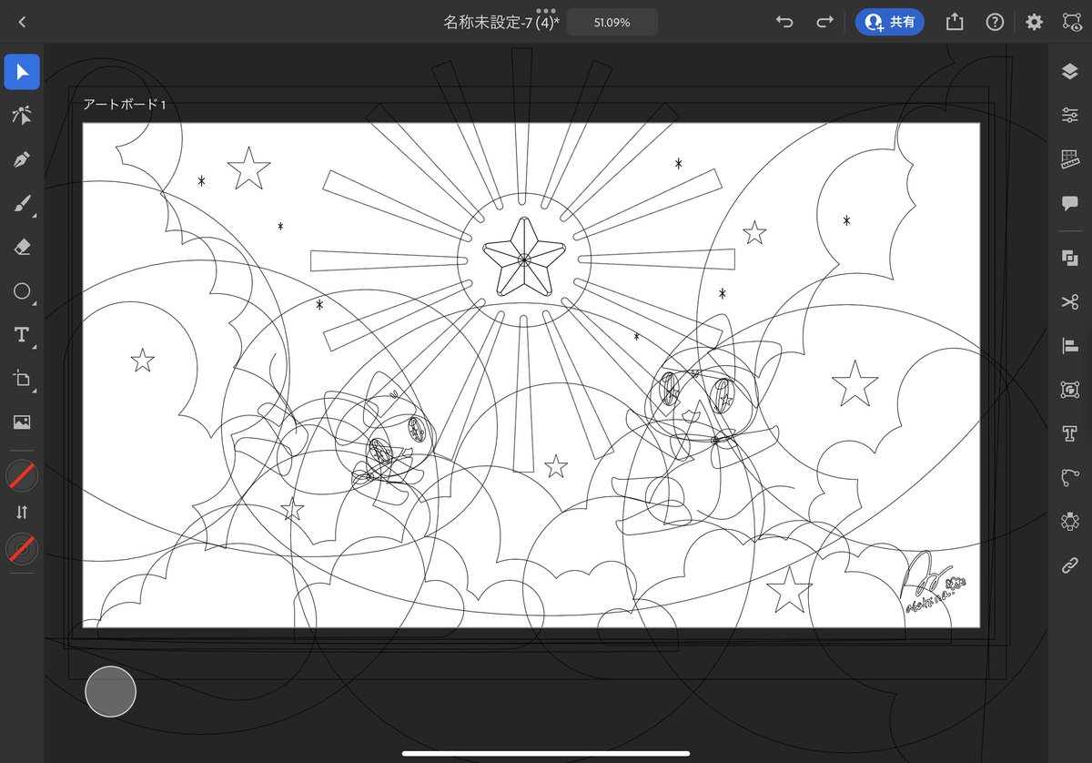Open the help question mark

pyautogui.click(x=995, y=22)
